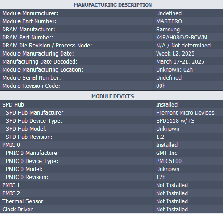Click the Samsung DRAM manufacturer value
The image size is (223, 214).
tap(168, 30)
